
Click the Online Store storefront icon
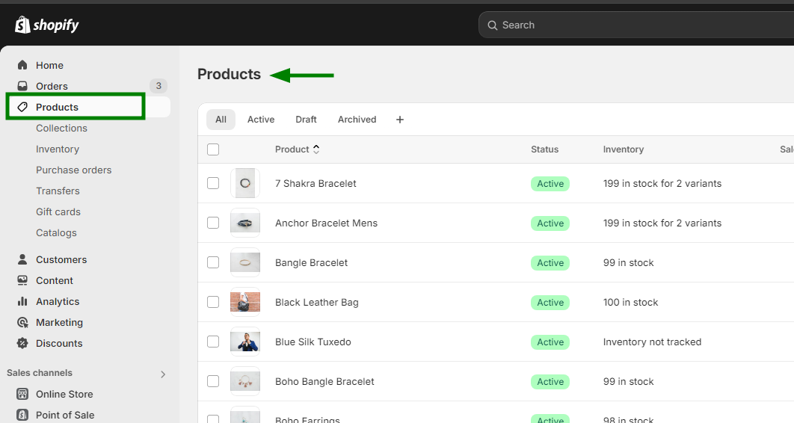[x=22, y=394]
